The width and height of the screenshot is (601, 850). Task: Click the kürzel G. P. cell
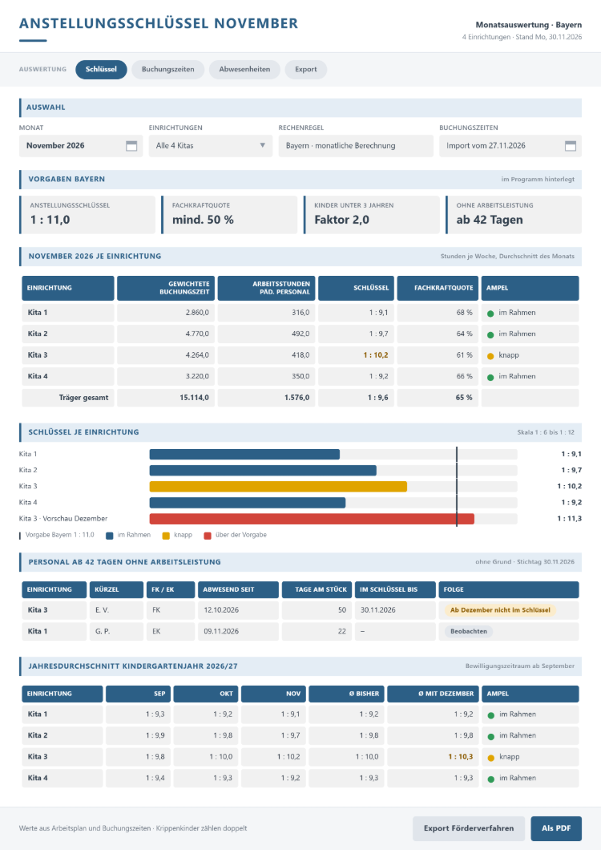[116, 632]
